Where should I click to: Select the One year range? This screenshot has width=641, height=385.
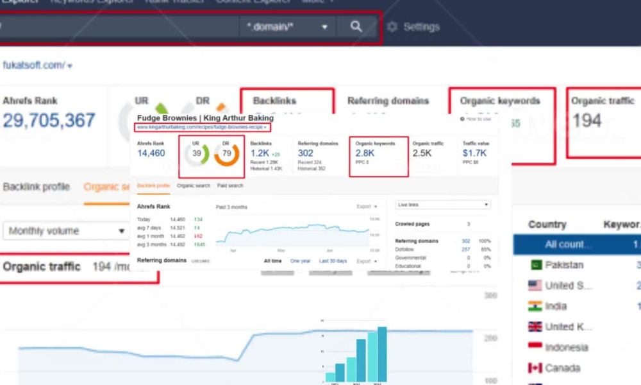[300, 261]
